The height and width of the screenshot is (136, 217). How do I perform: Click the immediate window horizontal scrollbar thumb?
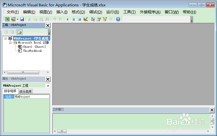tap(62, 131)
